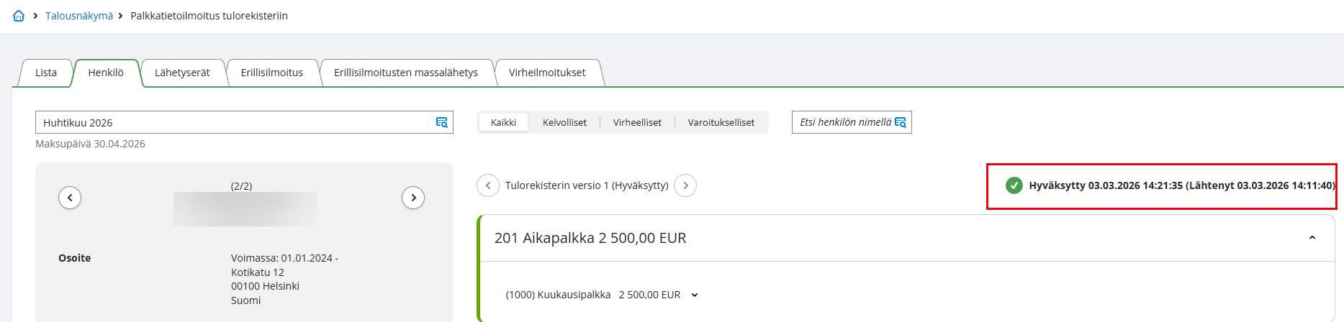Open the period picker icon beside Huhtikuu 2026
1344x322 pixels.
[x=442, y=123]
